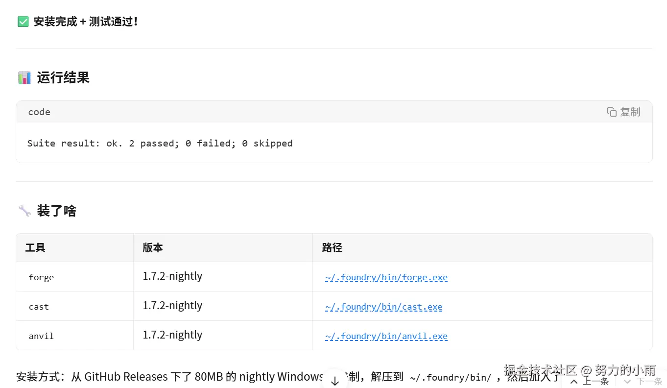Image resolution: width=667 pixels, height=388 pixels.
Task: Click the 安装方式 paragraph text
Action: [x=288, y=377]
